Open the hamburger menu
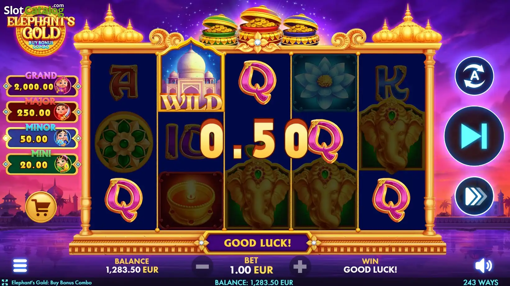The image size is (510, 286). point(20,266)
